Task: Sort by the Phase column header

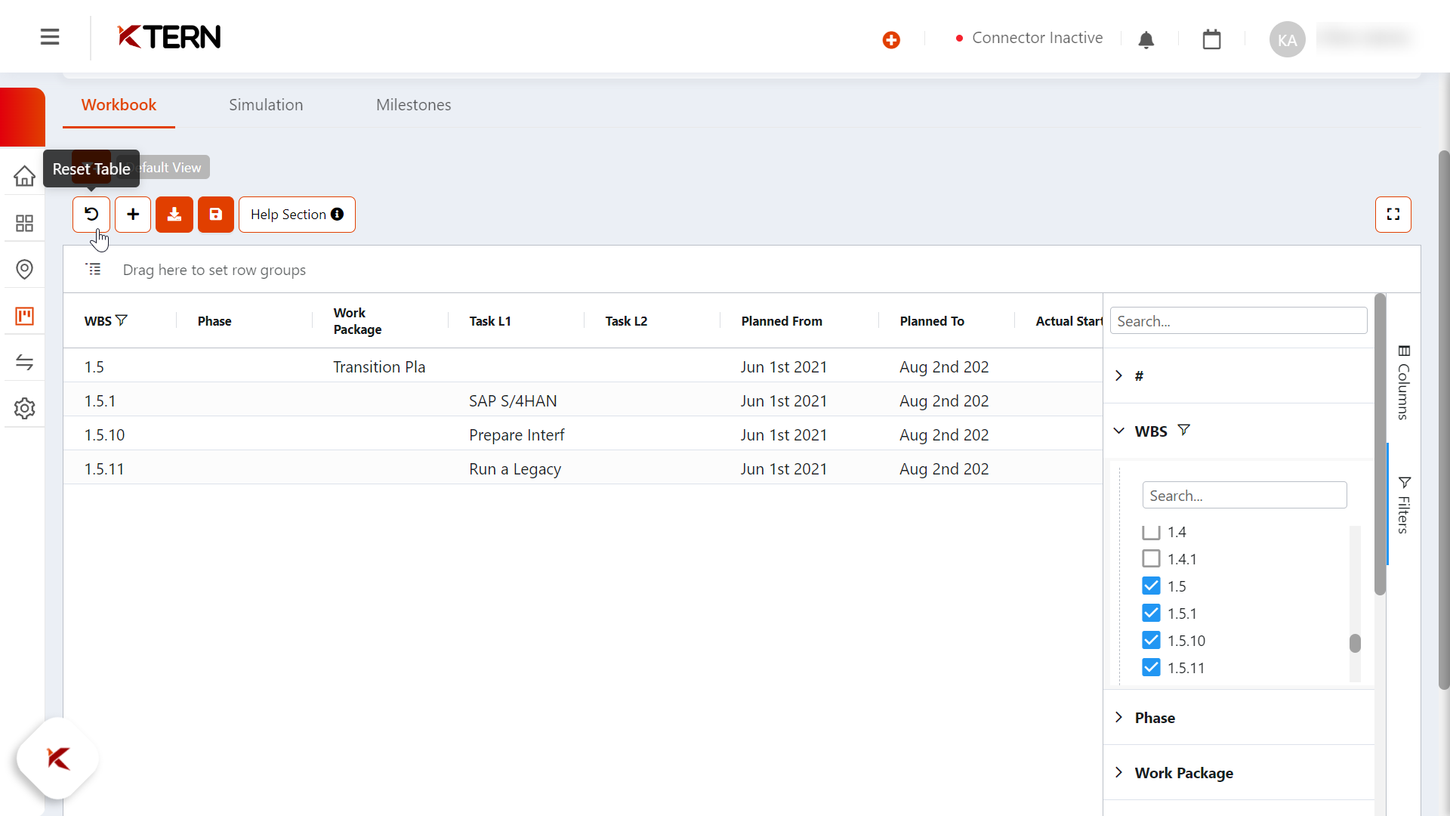Action: [x=214, y=321]
